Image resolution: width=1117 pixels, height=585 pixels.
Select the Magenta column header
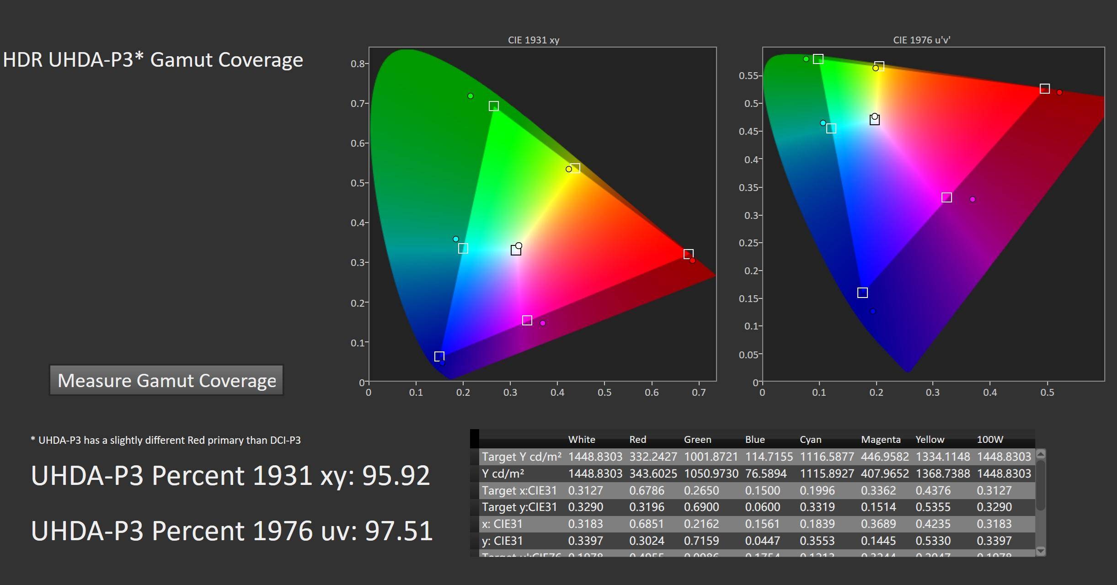coord(880,440)
